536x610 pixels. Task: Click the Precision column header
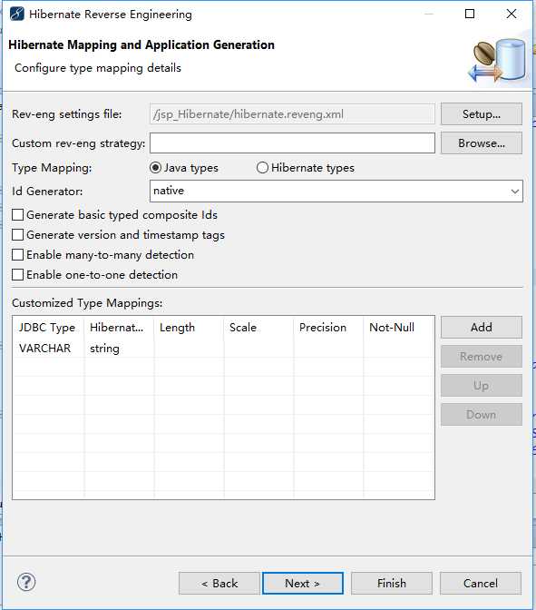328,328
